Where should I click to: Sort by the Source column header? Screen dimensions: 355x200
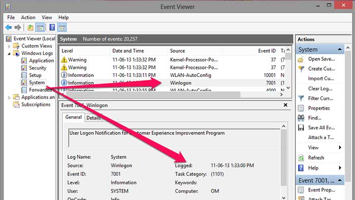195,51
